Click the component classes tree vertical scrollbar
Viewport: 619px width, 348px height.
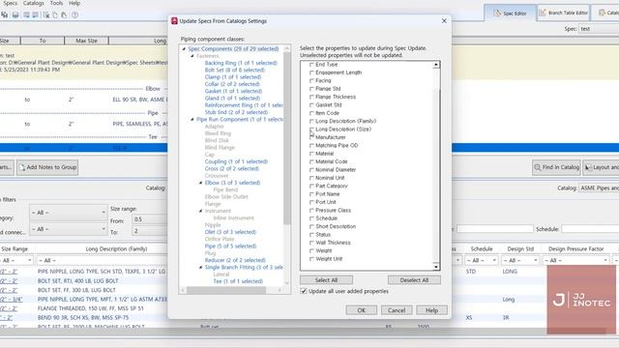coord(287,138)
